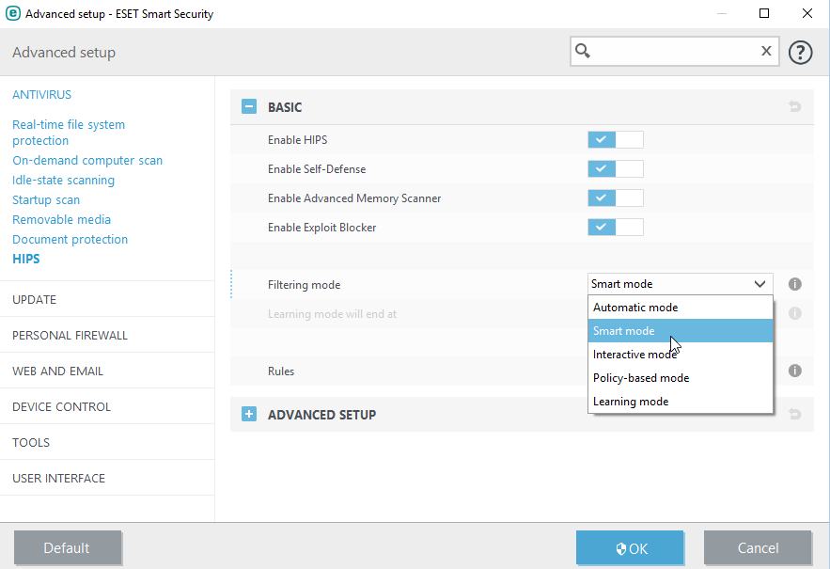Toggle the Enable HIPS switch
The image size is (830, 569).
pos(615,140)
